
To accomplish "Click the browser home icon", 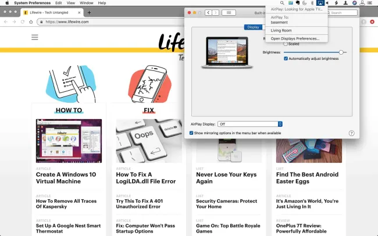I will tap(31, 22).
